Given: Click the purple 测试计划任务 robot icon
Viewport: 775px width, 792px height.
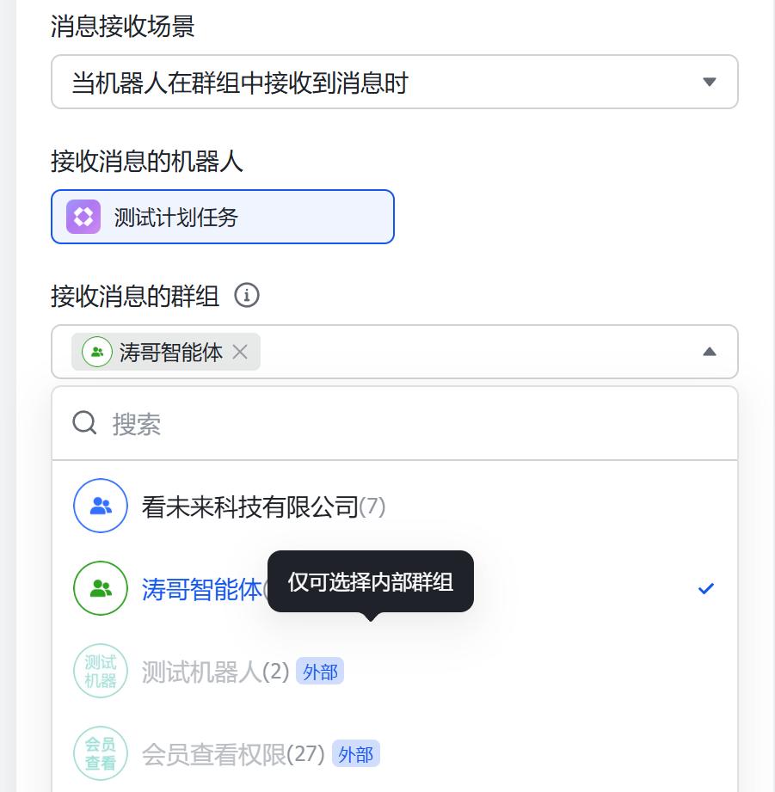Looking at the screenshot, I should pos(82,217).
